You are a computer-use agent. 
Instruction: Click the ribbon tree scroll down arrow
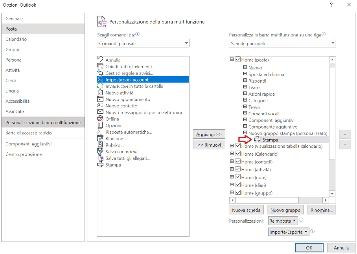coord(332,194)
